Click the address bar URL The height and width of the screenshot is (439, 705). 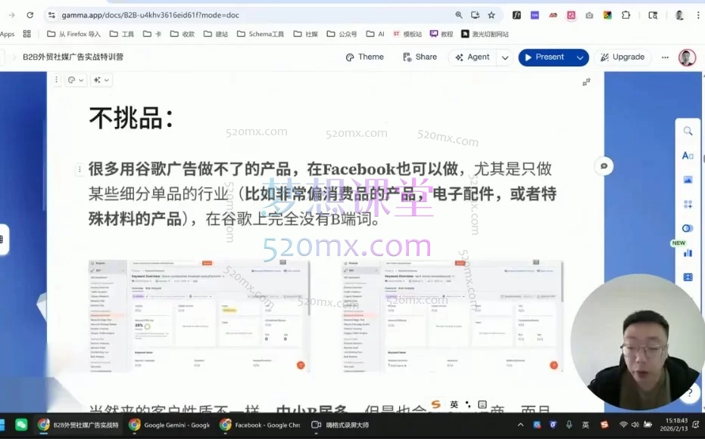[x=150, y=15]
